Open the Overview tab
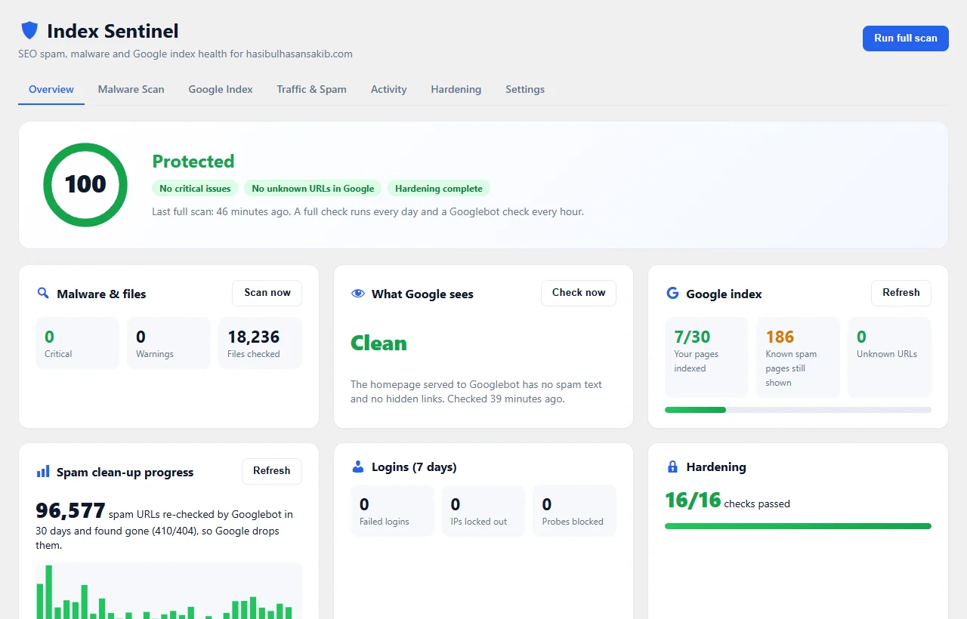 (51, 89)
